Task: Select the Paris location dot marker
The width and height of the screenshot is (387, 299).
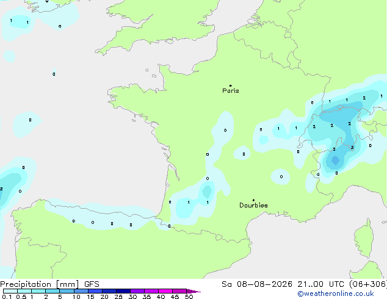Action: coord(231,85)
